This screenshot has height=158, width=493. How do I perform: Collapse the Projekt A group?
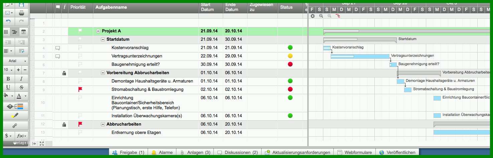click(x=98, y=31)
